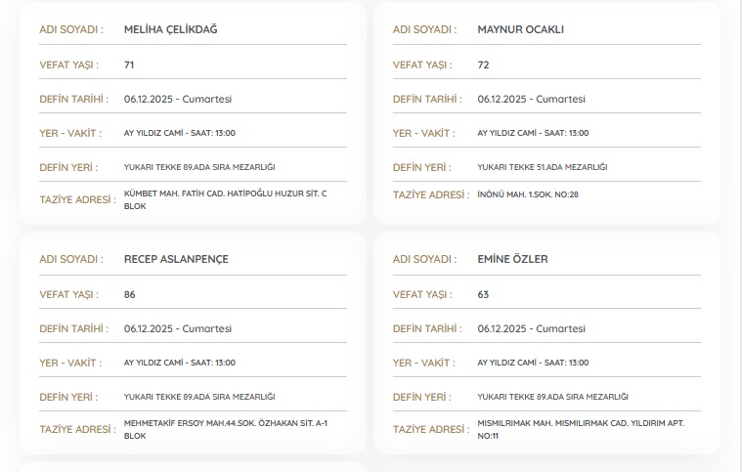Click the name MAYNUR OCAKLI
The width and height of the screenshot is (742, 472).
520,29
